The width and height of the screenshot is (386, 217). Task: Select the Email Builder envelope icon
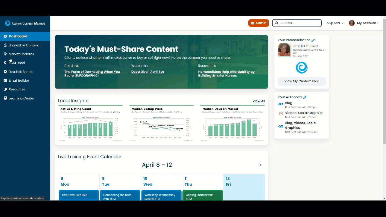(5, 80)
